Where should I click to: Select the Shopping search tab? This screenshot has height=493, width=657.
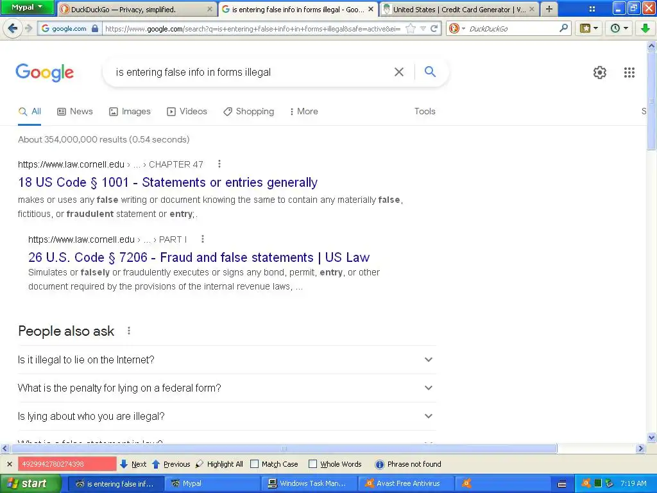click(249, 112)
